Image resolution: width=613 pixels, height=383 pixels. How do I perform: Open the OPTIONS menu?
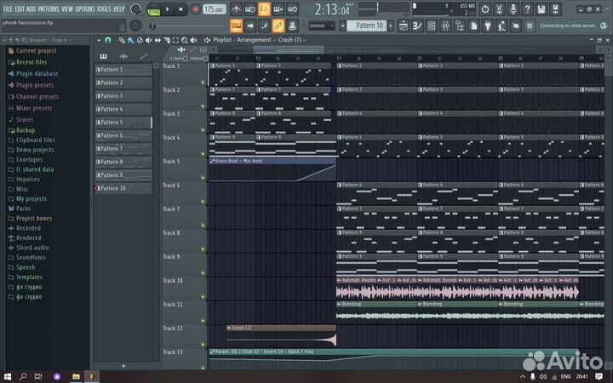tap(85, 9)
